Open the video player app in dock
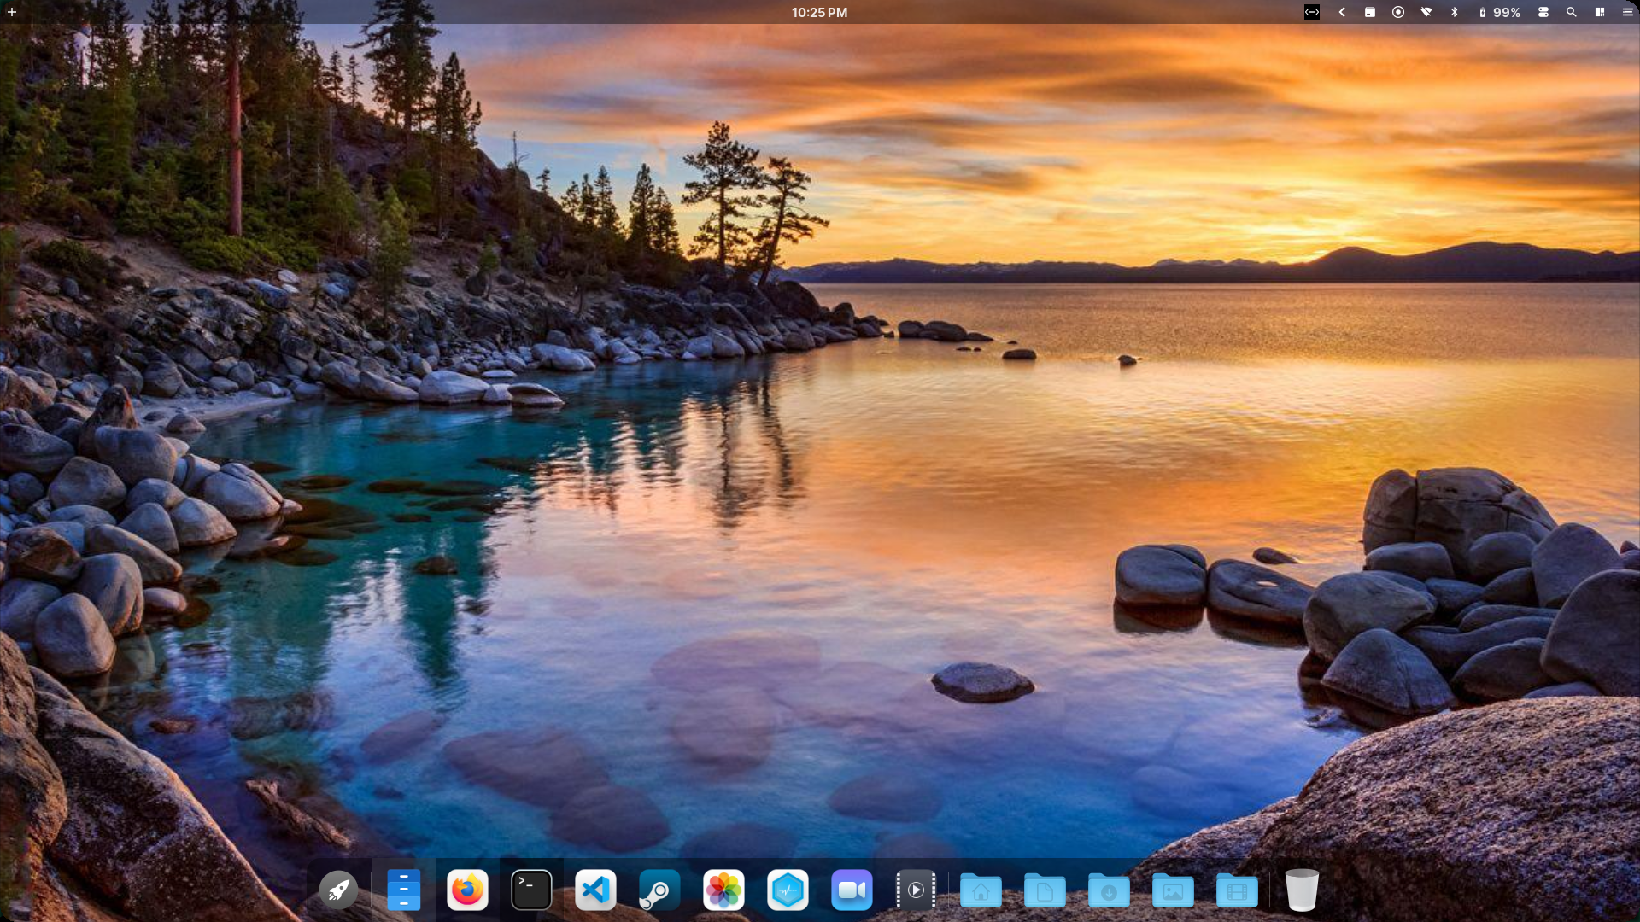 pos(916,890)
